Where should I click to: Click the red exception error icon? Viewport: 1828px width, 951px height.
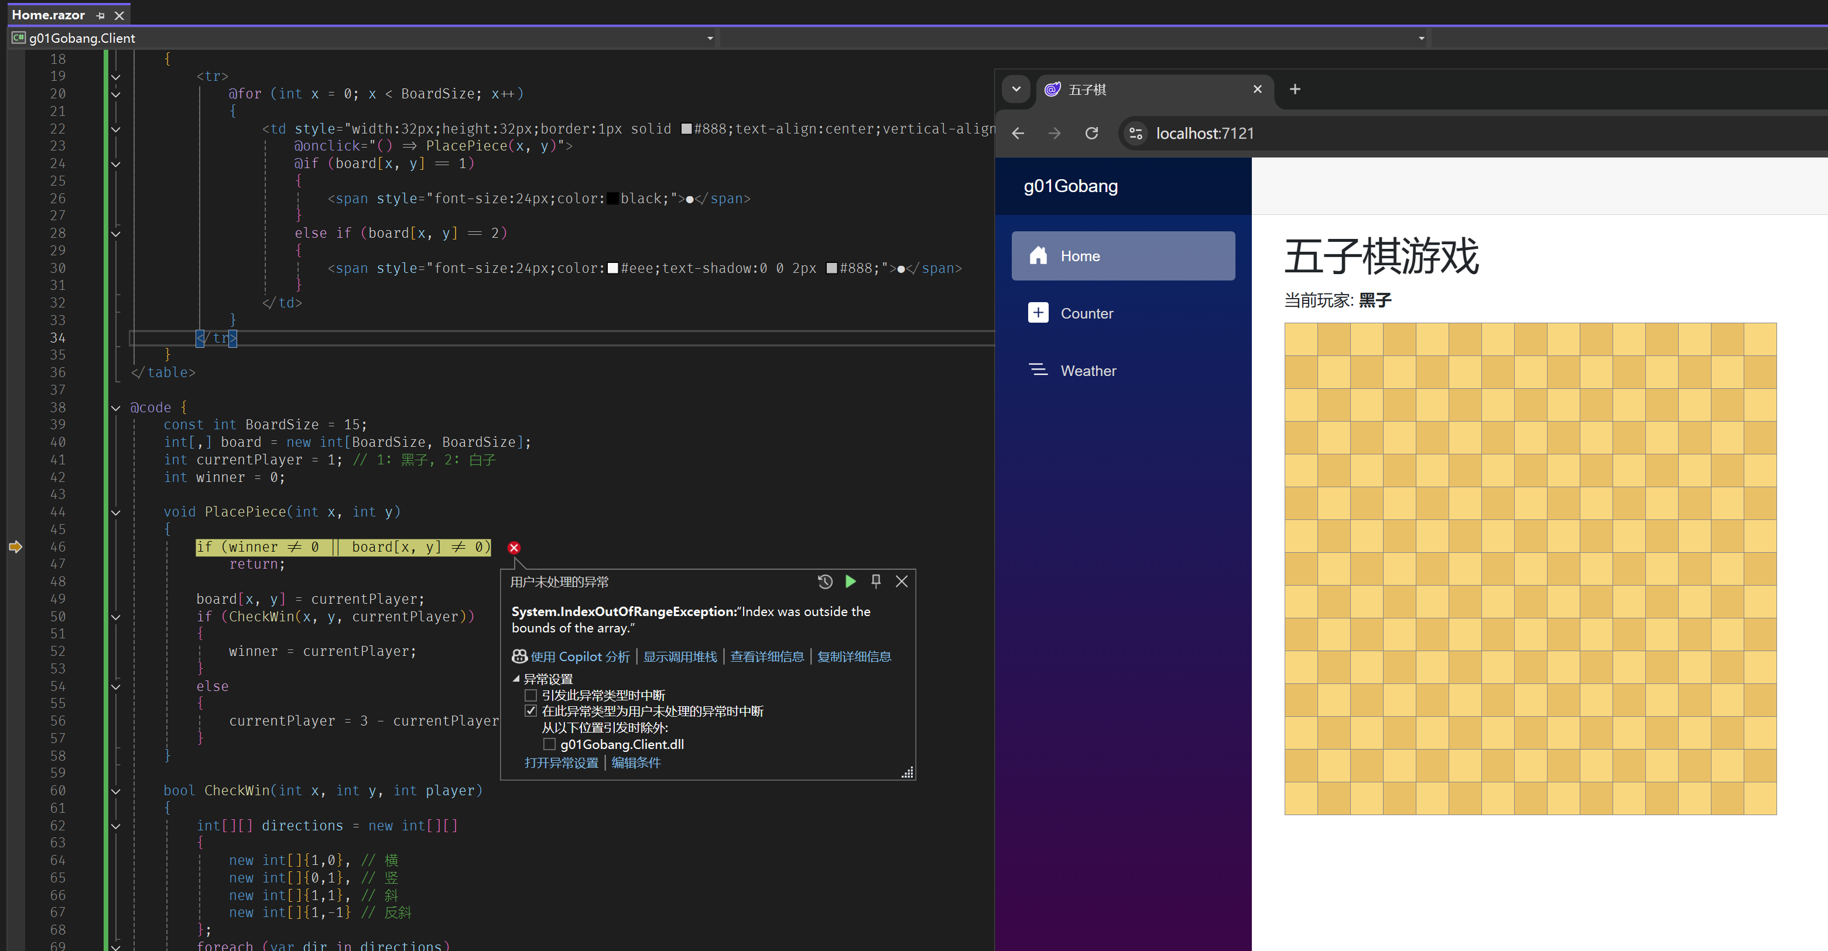point(514,547)
